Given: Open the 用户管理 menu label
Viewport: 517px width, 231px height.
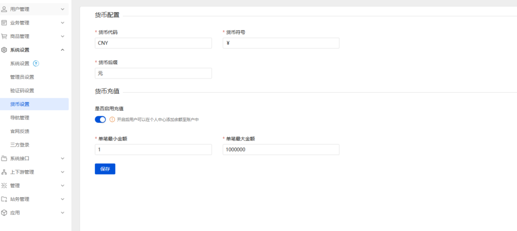Looking at the screenshot, I should click(x=20, y=9).
